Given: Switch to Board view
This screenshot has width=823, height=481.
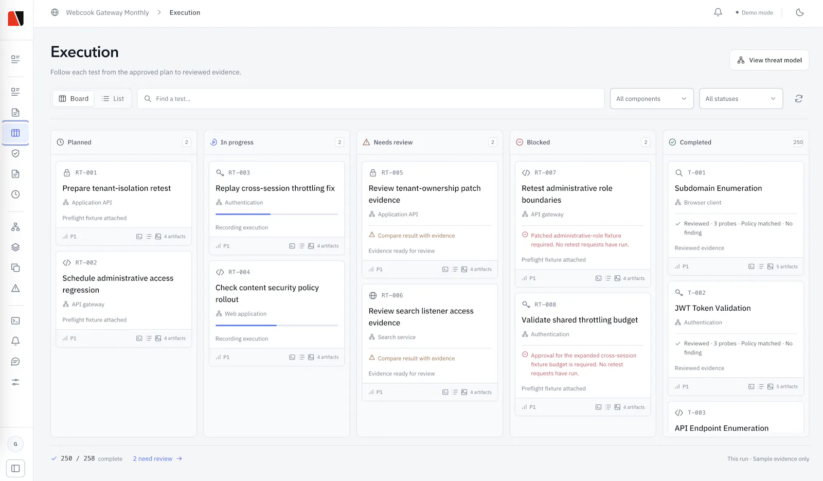Looking at the screenshot, I should 74,99.
